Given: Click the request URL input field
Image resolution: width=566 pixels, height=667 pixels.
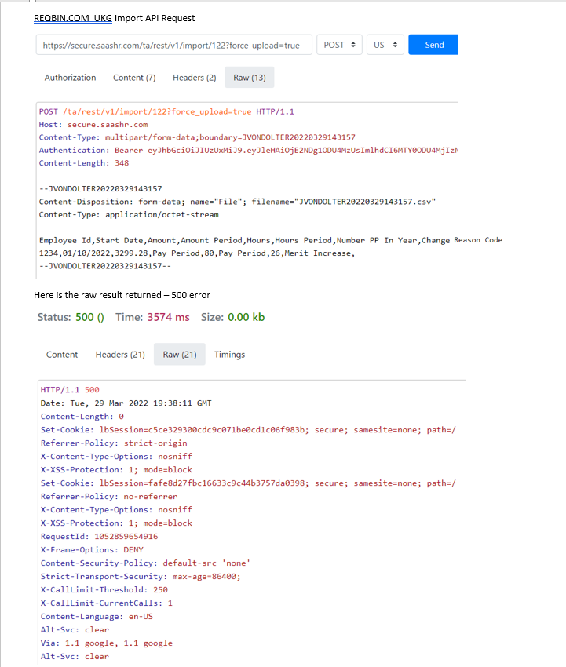Looking at the screenshot, I should click(x=173, y=45).
